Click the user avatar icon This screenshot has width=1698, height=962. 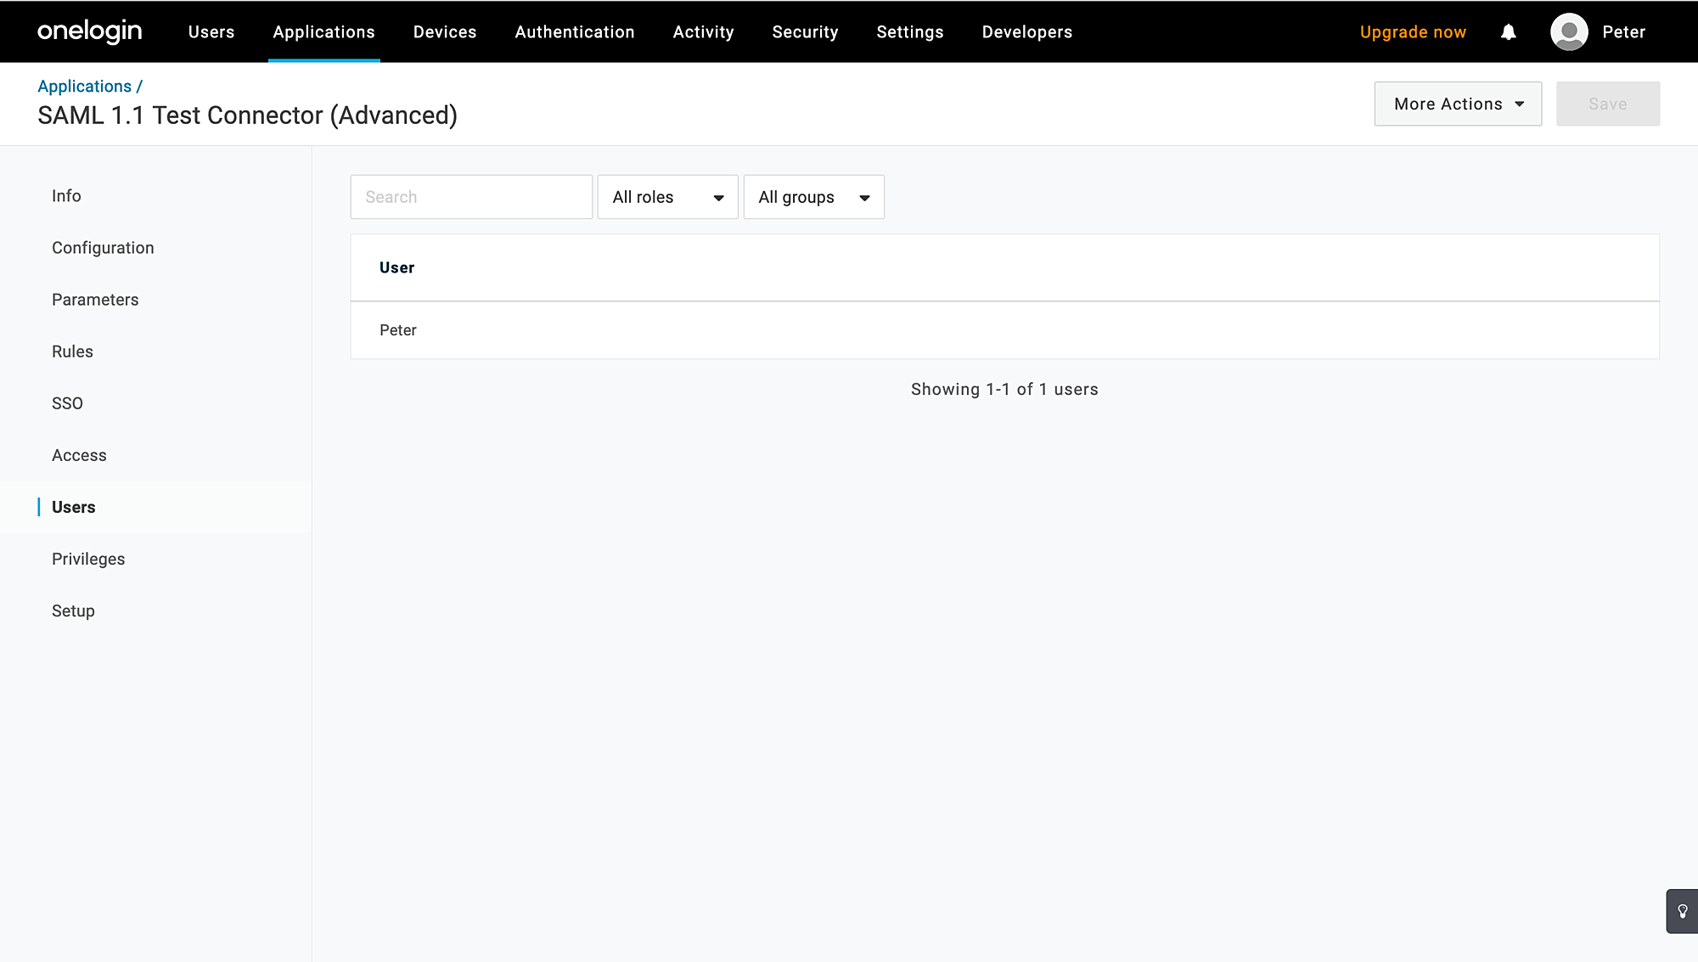(x=1569, y=32)
